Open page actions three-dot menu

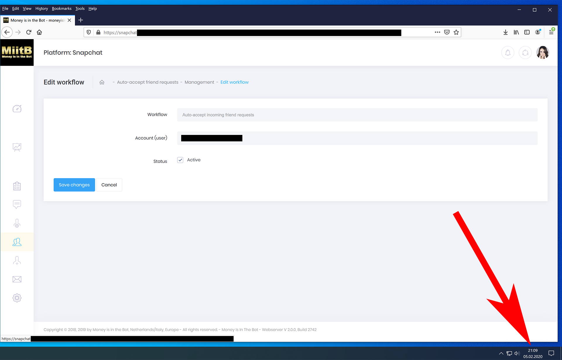438,32
